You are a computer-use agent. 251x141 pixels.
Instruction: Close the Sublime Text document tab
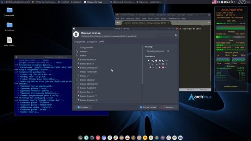tap(168, 23)
